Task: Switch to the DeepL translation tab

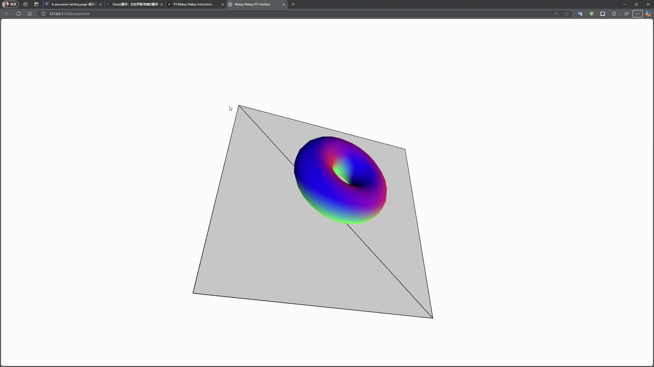Action: (135, 4)
